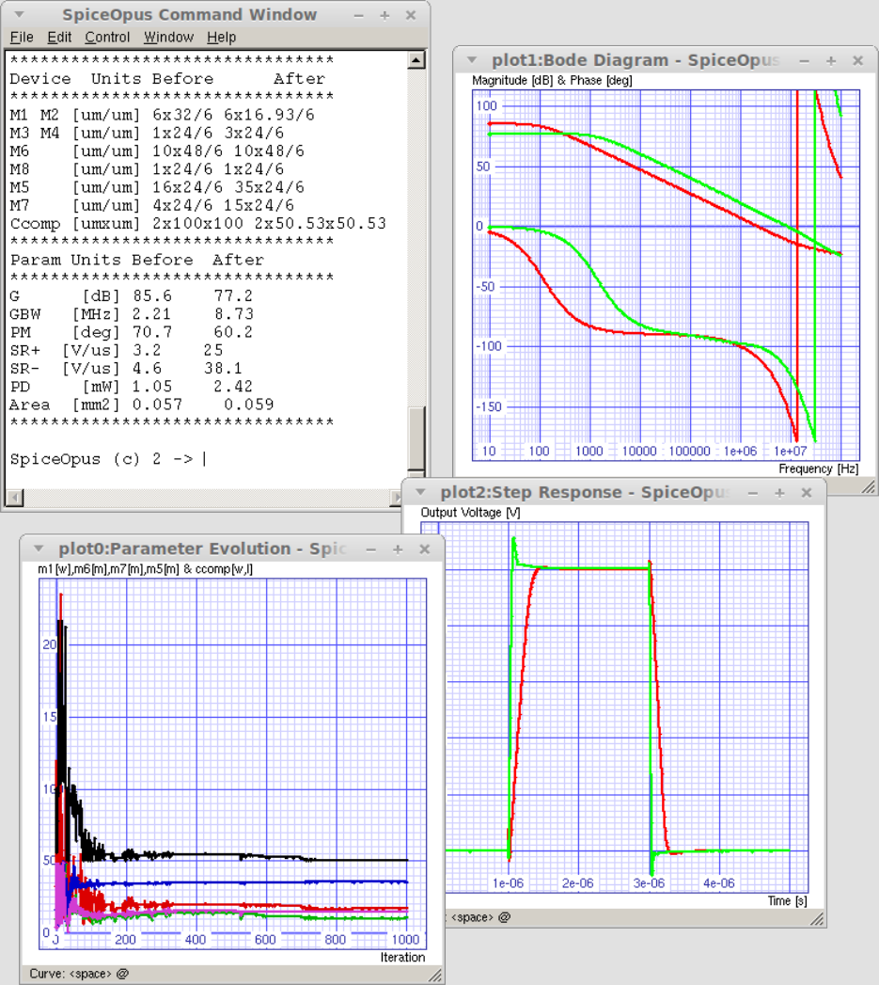Open window menu triangle of plot1 Bode Diagram

(472, 60)
